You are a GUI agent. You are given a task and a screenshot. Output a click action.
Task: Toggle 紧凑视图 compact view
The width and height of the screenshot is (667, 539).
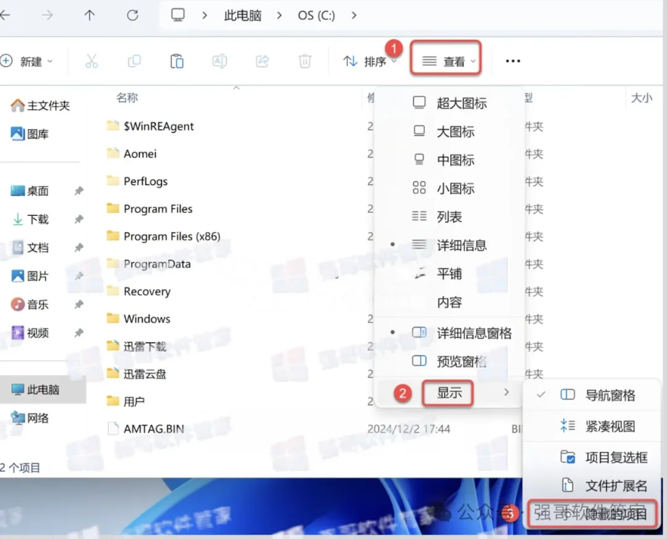pyautogui.click(x=591, y=426)
